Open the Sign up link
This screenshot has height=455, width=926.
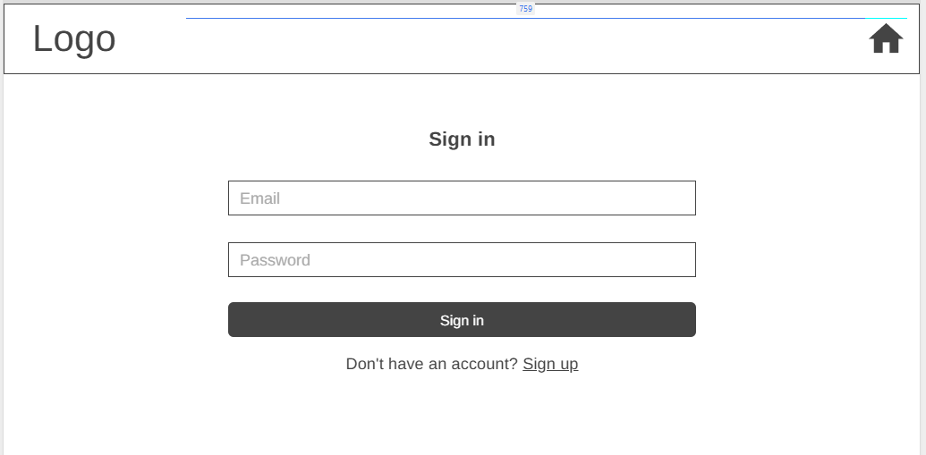550,364
